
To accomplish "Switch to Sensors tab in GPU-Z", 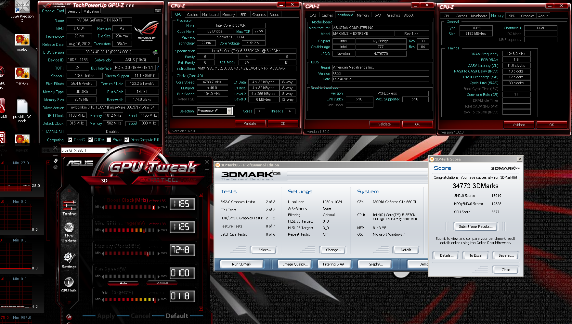I will [x=74, y=11].
